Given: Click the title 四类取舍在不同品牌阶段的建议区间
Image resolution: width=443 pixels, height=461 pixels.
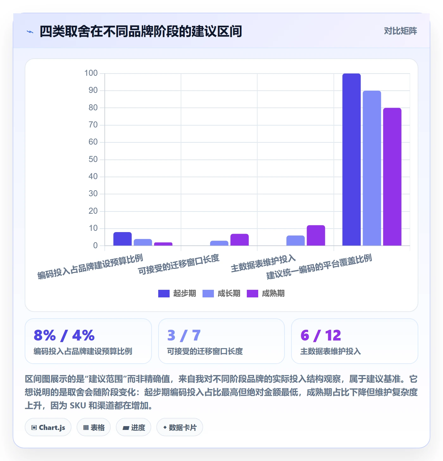Looking at the screenshot, I should point(141,31).
